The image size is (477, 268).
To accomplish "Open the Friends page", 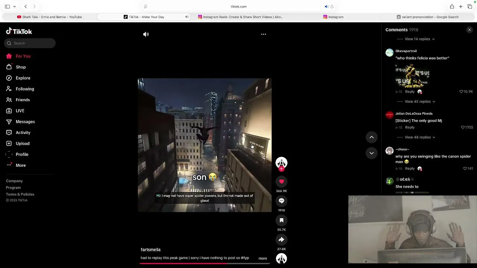I will pos(18,100).
